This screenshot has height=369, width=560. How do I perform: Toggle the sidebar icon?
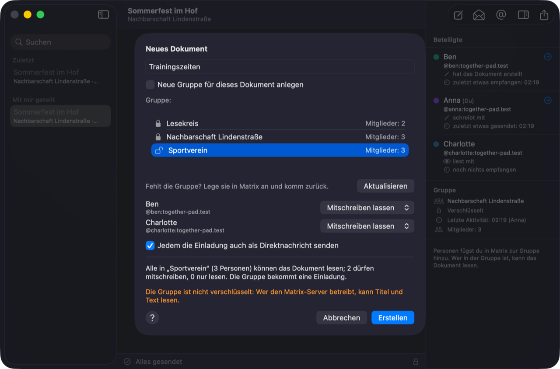(x=103, y=14)
